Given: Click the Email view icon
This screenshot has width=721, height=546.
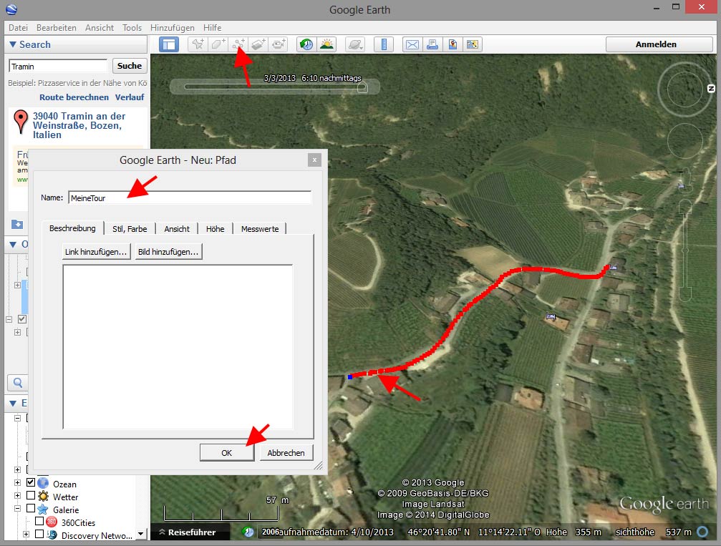Looking at the screenshot, I should 412,44.
